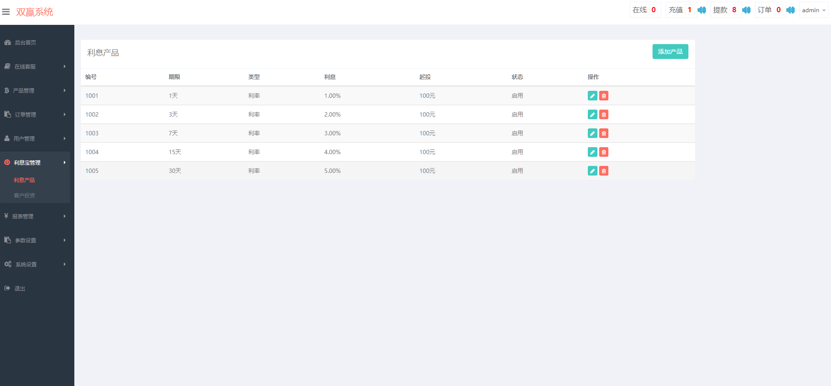Delete product 1004 with the red trash icon
Image resolution: width=831 pixels, height=386 pixels.
point(604,152)
